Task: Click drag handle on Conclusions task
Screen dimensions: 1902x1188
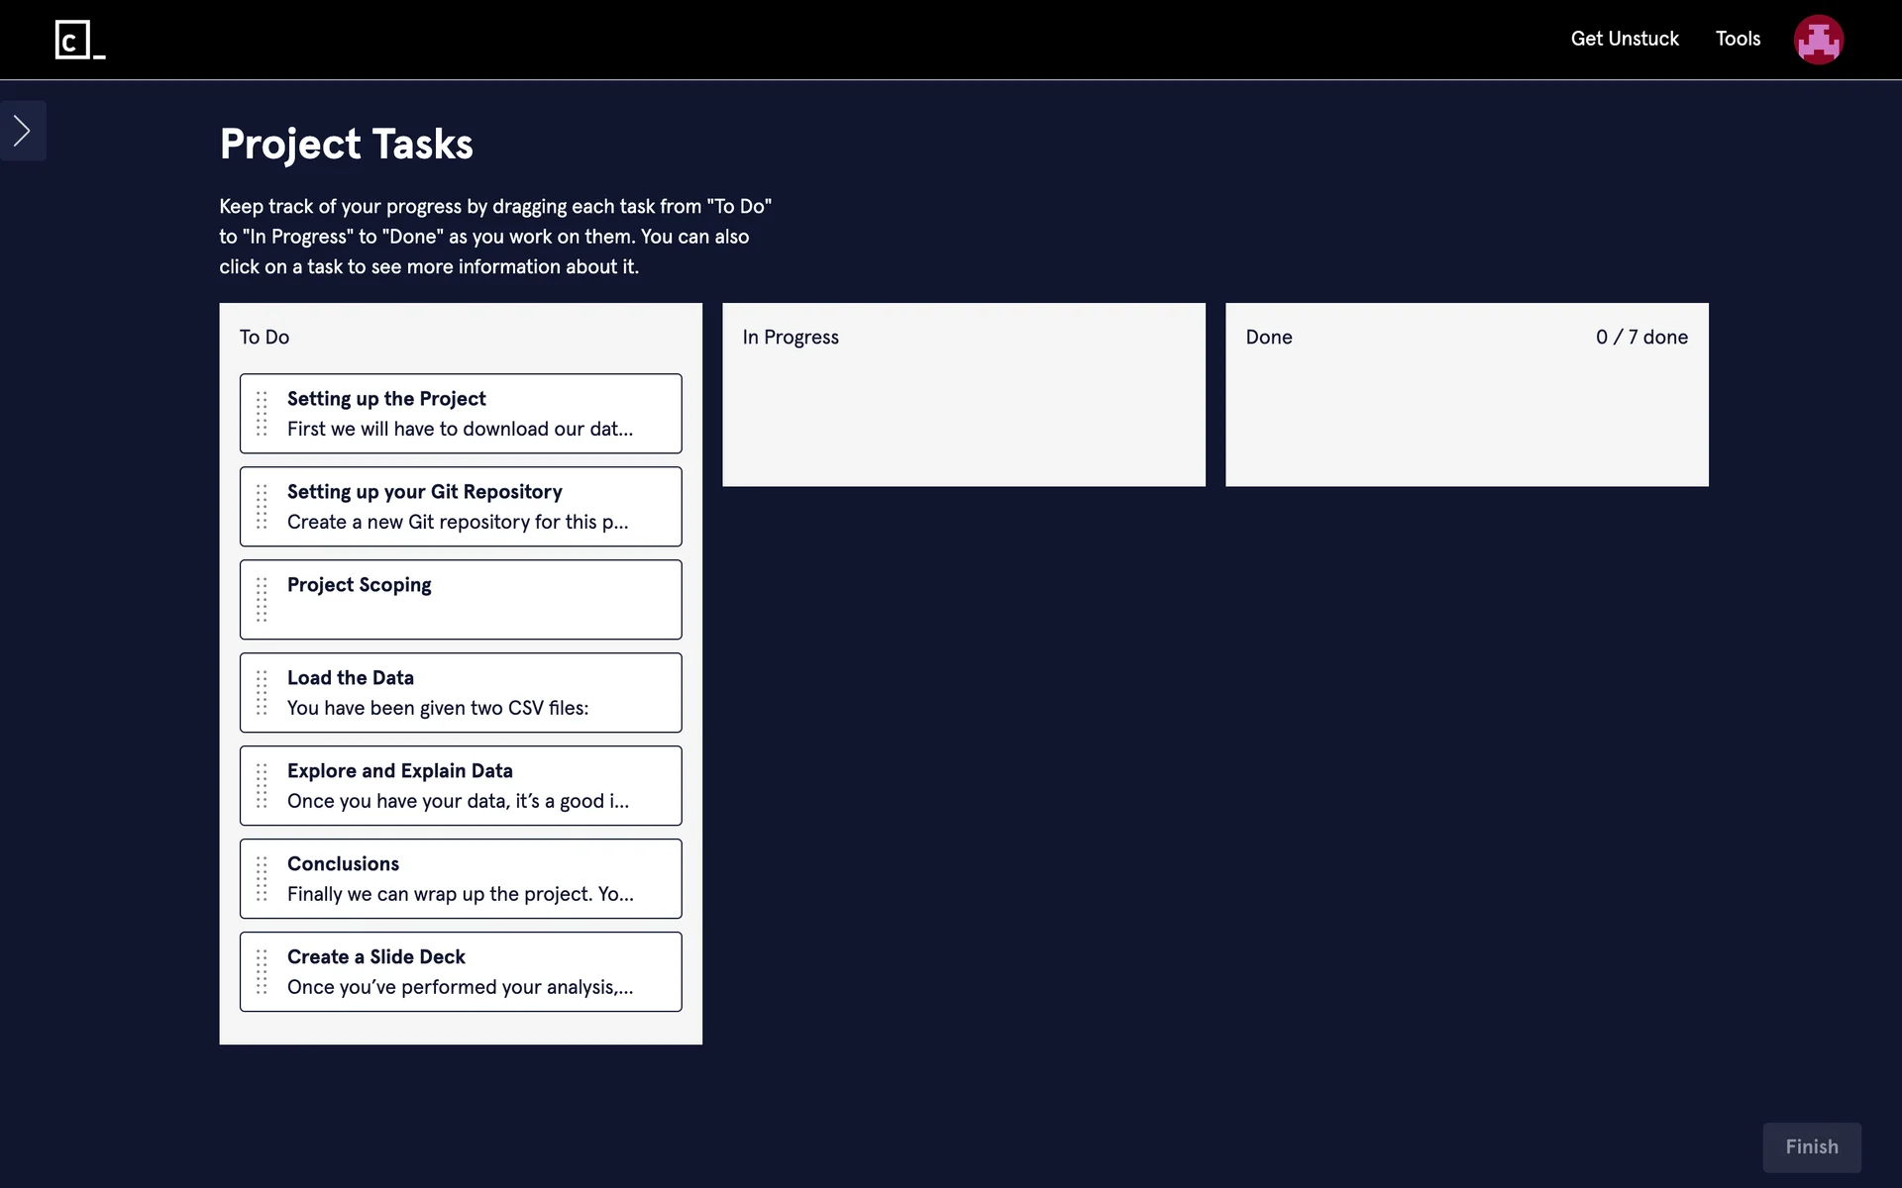Action: click(x=262, y=879)
